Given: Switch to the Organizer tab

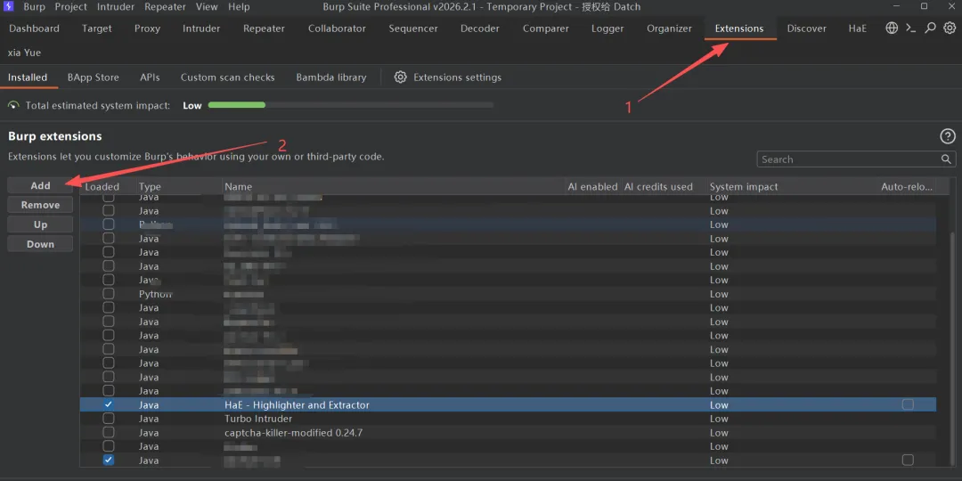Looking at the screenshot, I should pyautogui.click(x=669, y=29).
